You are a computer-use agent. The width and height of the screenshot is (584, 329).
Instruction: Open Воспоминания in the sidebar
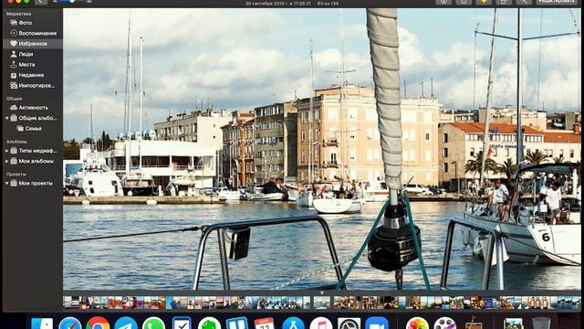tap(33, 33)
